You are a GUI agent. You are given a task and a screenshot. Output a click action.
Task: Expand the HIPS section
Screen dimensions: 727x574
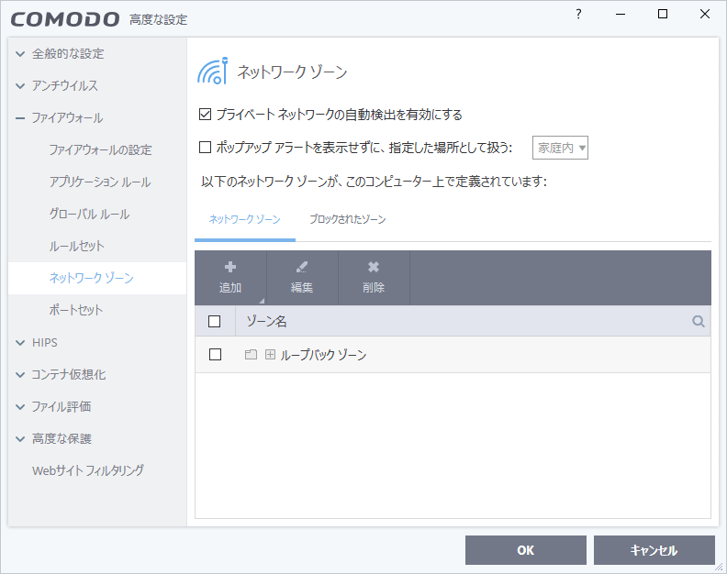[x=20, y=343]
